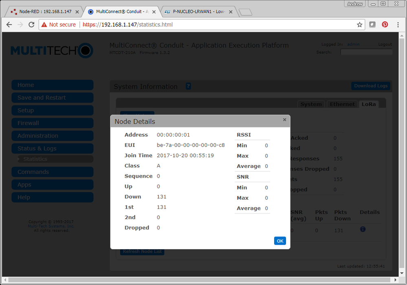The width and height of the screenshot is (407, 285).
Task: Open the Help menu item
Action: [x=53, y=198]
